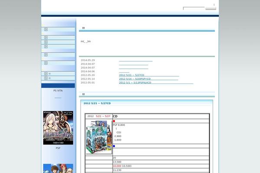This screenshot has width=260, height=173.
Task: Click the table cell reading 2012 5/21 ~ 5/27
Action: (99, 116)
